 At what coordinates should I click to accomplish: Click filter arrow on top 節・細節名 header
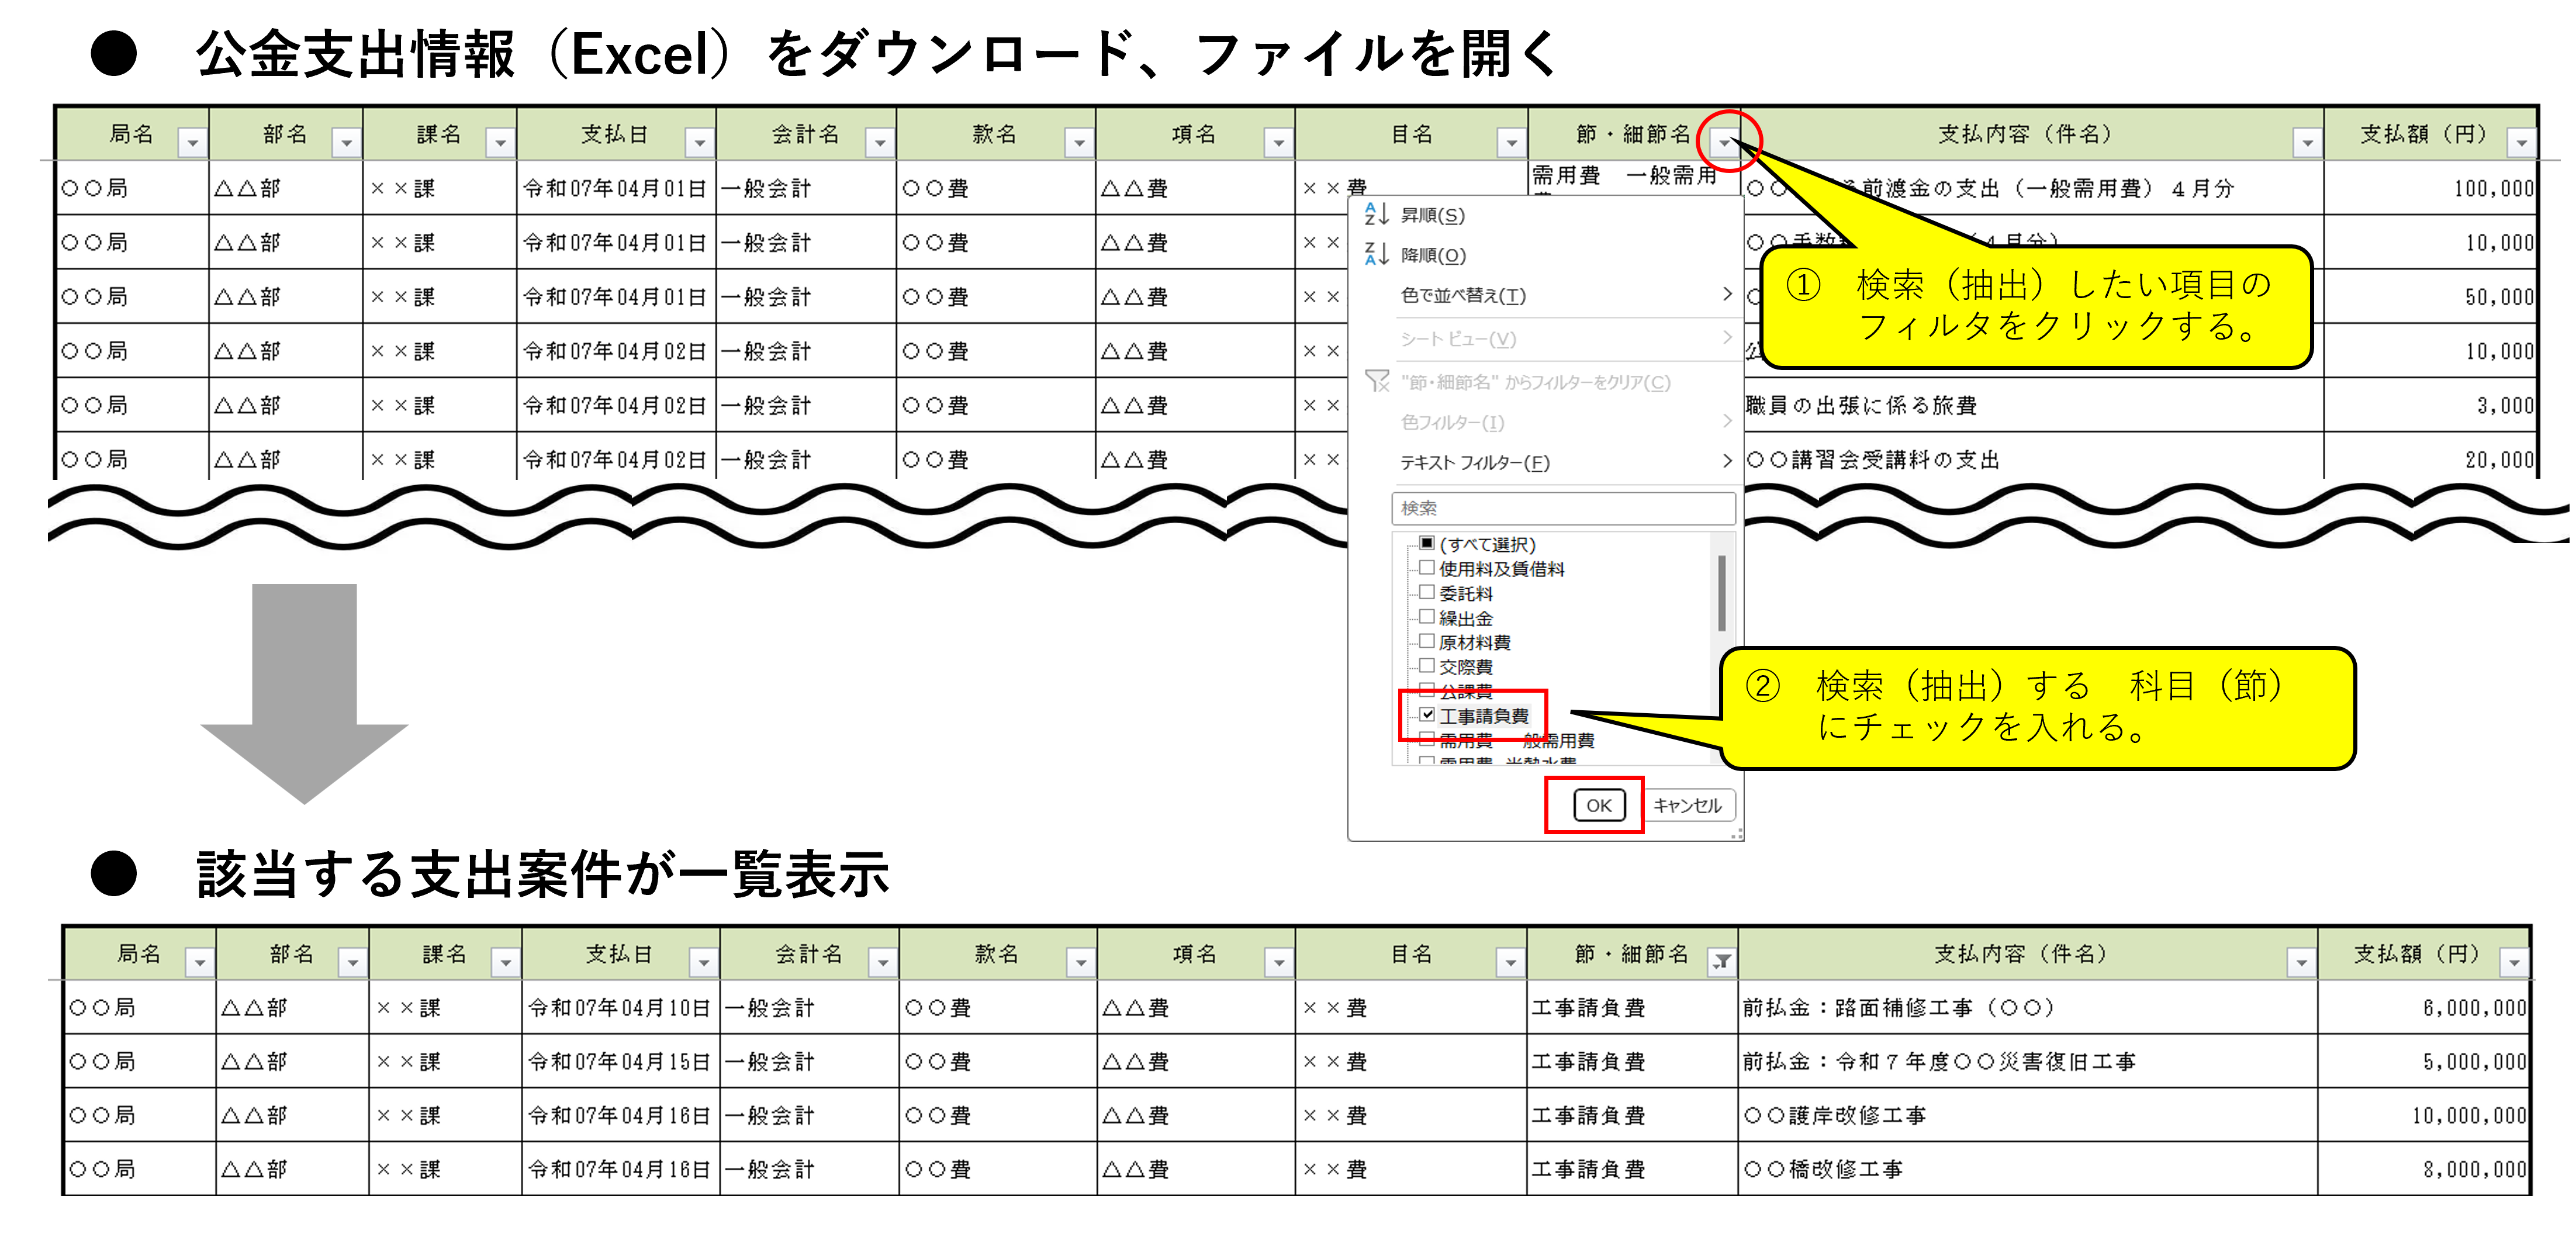(1724, 144)
